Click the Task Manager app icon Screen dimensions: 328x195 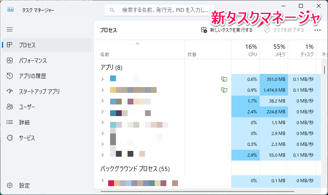click(x=10, y=10)
